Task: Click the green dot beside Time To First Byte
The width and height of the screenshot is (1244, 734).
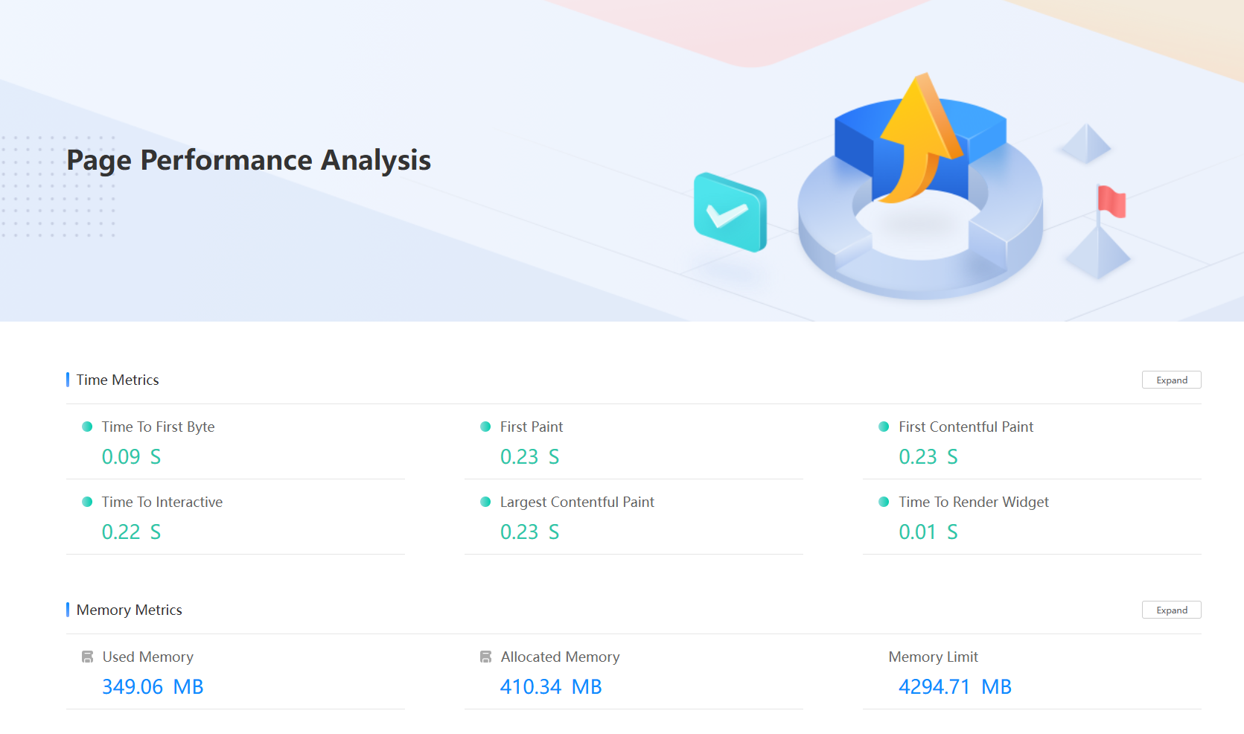Action: point(87,427)
